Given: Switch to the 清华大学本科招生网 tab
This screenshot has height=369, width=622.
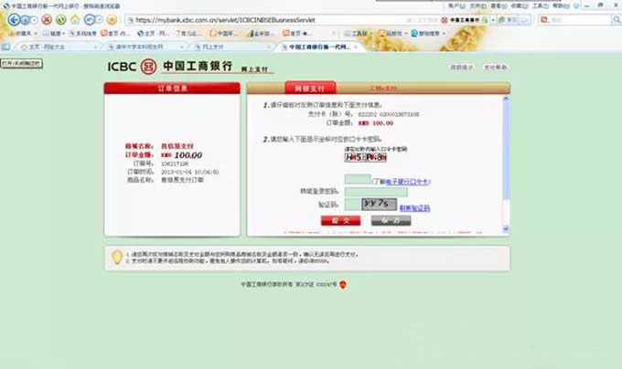Looking at the screenshot, I should pos(145,47).
